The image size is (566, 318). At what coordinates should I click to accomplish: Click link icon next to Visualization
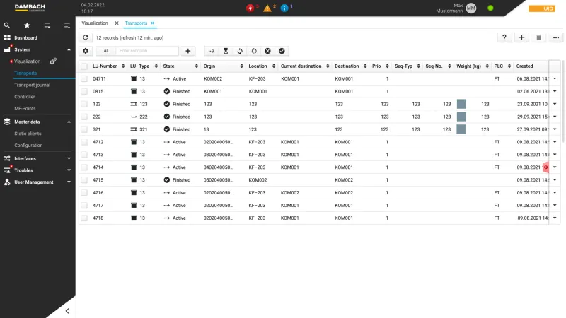point(53,61)
